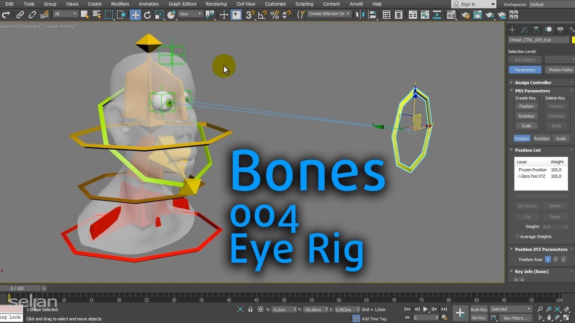Open the Select by Name list
This screenshot has height=323, width=575.
pyautogui.click(x=97, y=14)
